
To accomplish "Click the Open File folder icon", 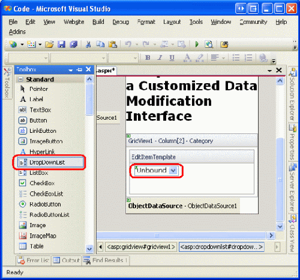I will pyautogui.click(x=49, y=44).
